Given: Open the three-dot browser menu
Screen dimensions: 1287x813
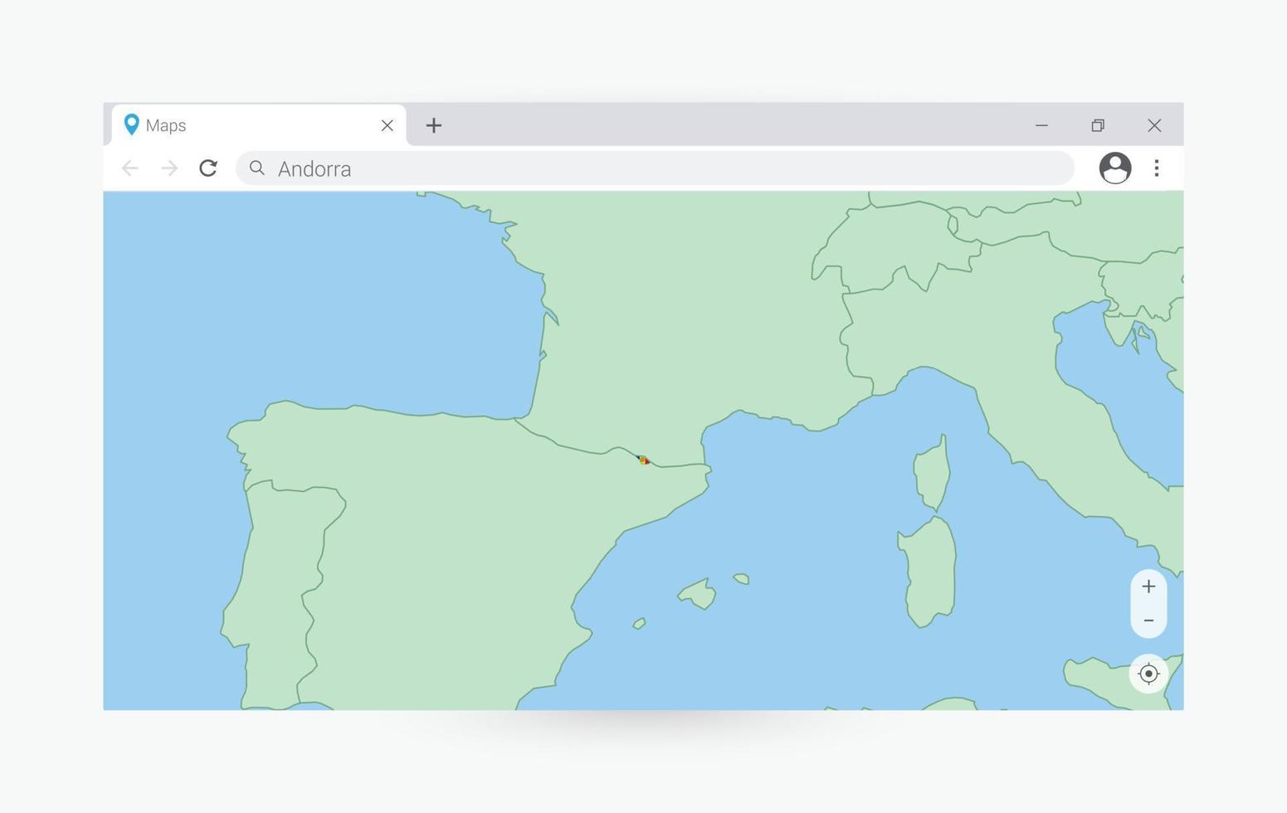Looking at the screenshot, I should [1157, 168].
